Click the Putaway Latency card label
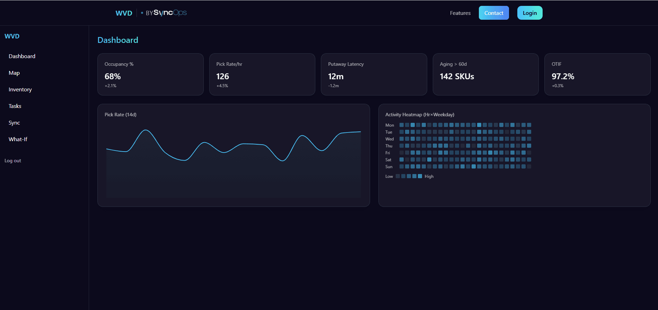Viewport: 658px width, 310px height. pos(346,64)
